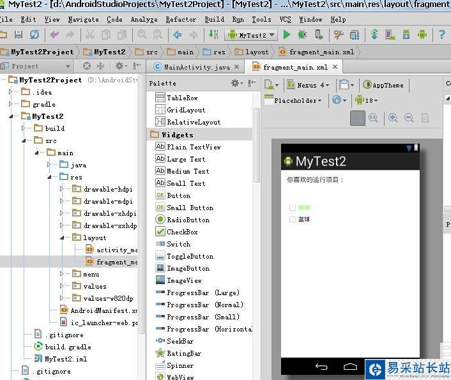Open AVD Manager from the toolbar
The width and height of the screenshot is (451, 380).
coord(390,35)
